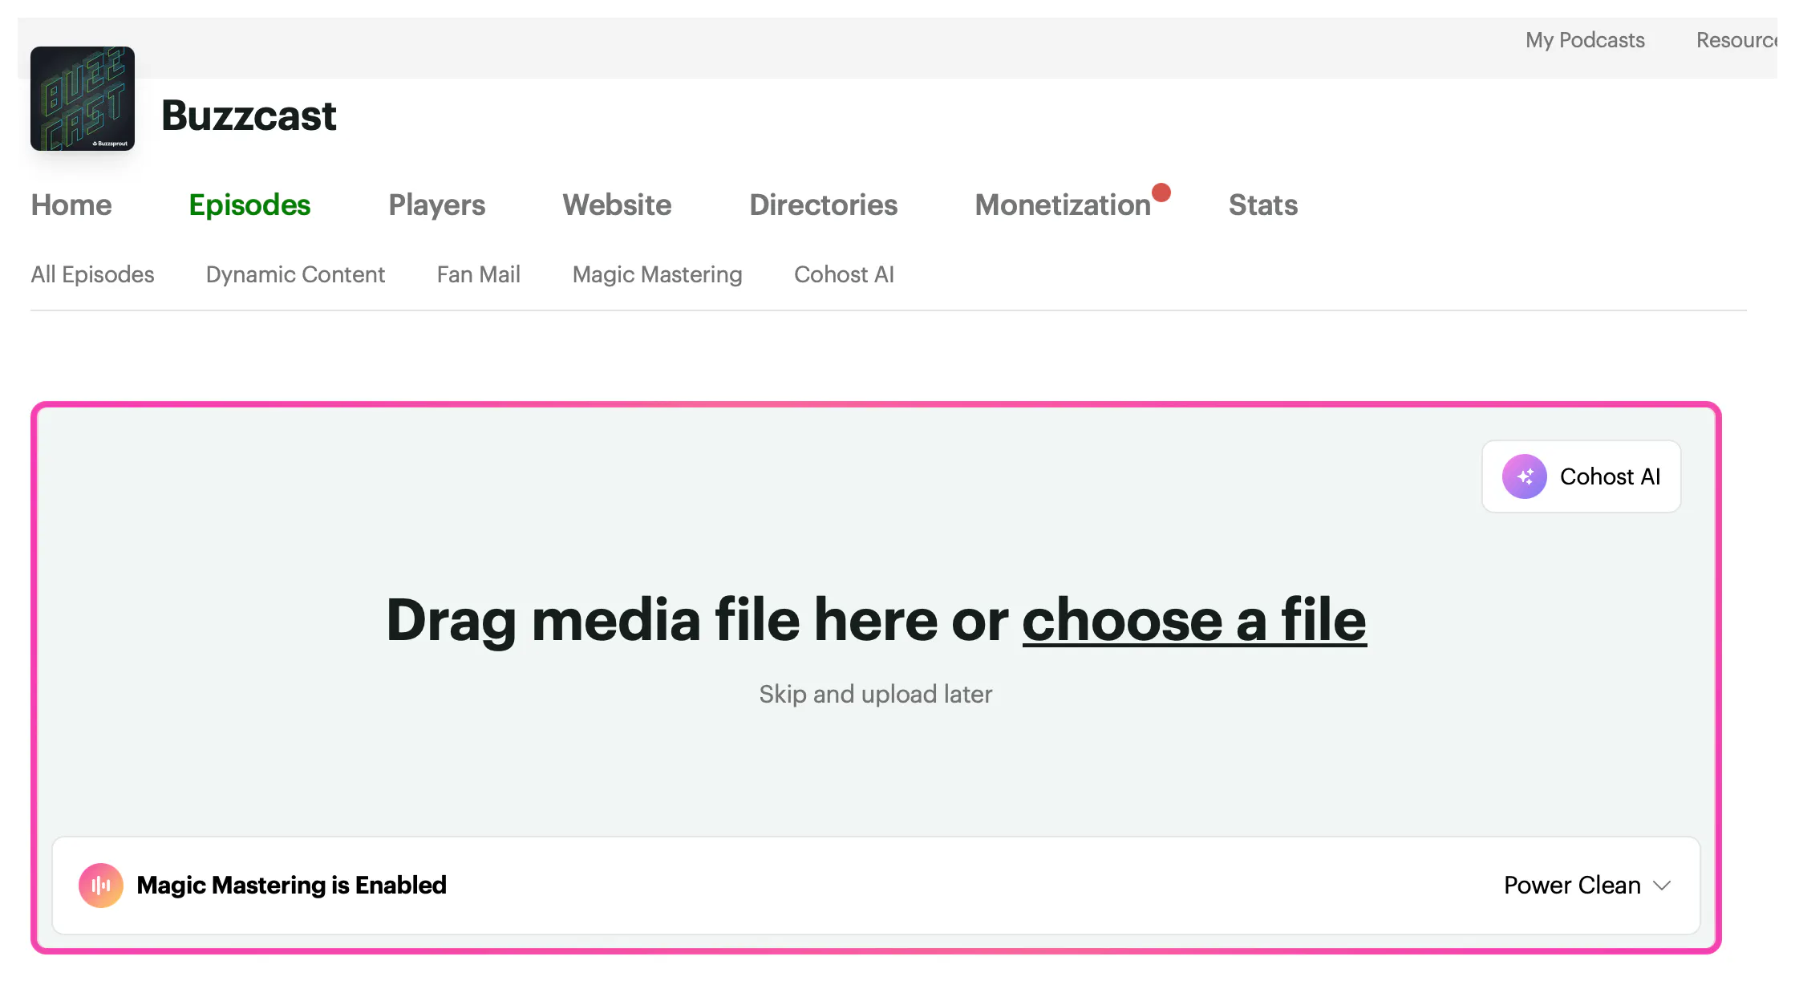Image resolution: width=1795 pixels, height=985 pixels.
Task: Click Magic Mastering is Enabled label
Action: (292, 886)
